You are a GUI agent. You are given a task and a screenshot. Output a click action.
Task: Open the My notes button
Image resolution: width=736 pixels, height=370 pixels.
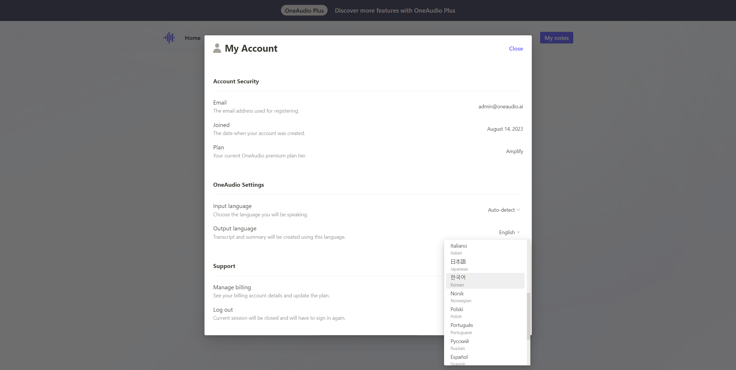(556, 38)
